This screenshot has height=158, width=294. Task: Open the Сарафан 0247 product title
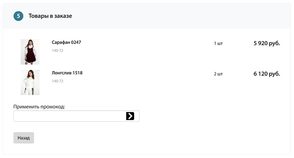[66, 42]
